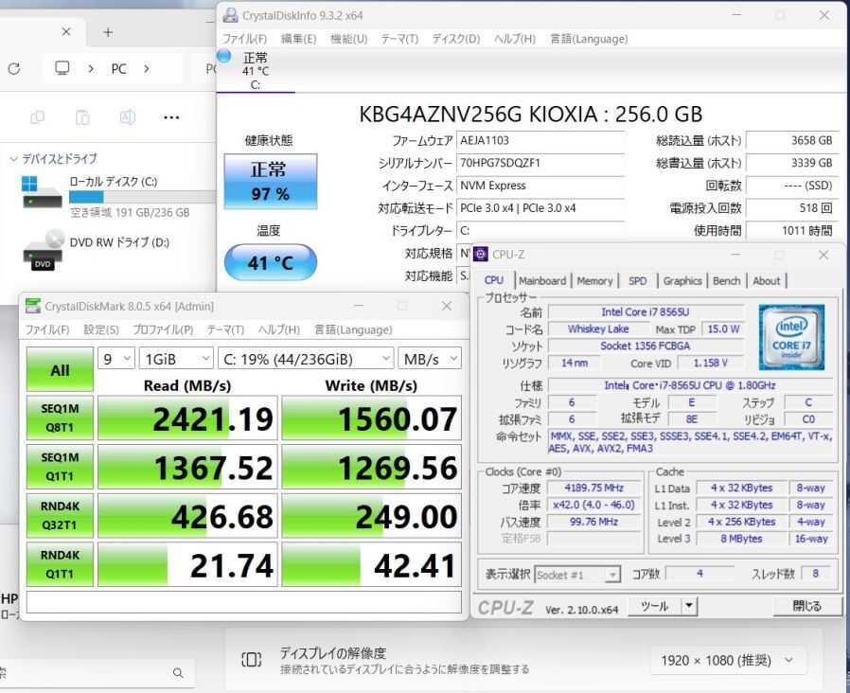The width and height of the screenshot is (850, 693).
Task: Click the CPU-Z Tools button
Action: coord(654,606)
